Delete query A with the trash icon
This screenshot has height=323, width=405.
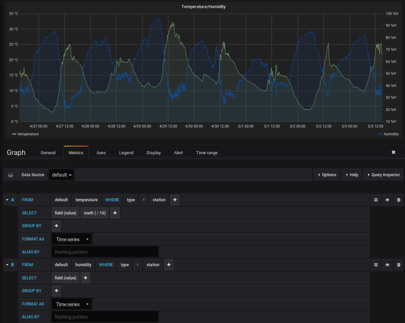click(x=399, y=200)
